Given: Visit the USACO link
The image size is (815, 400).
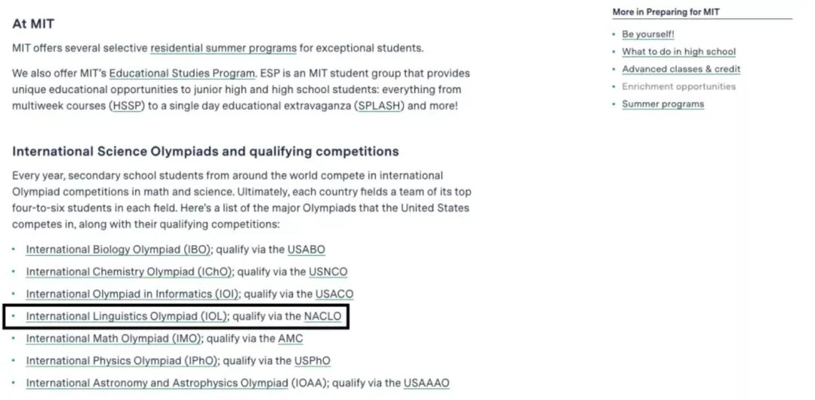Looking at the screenshot, I should [x=334, y=294].
